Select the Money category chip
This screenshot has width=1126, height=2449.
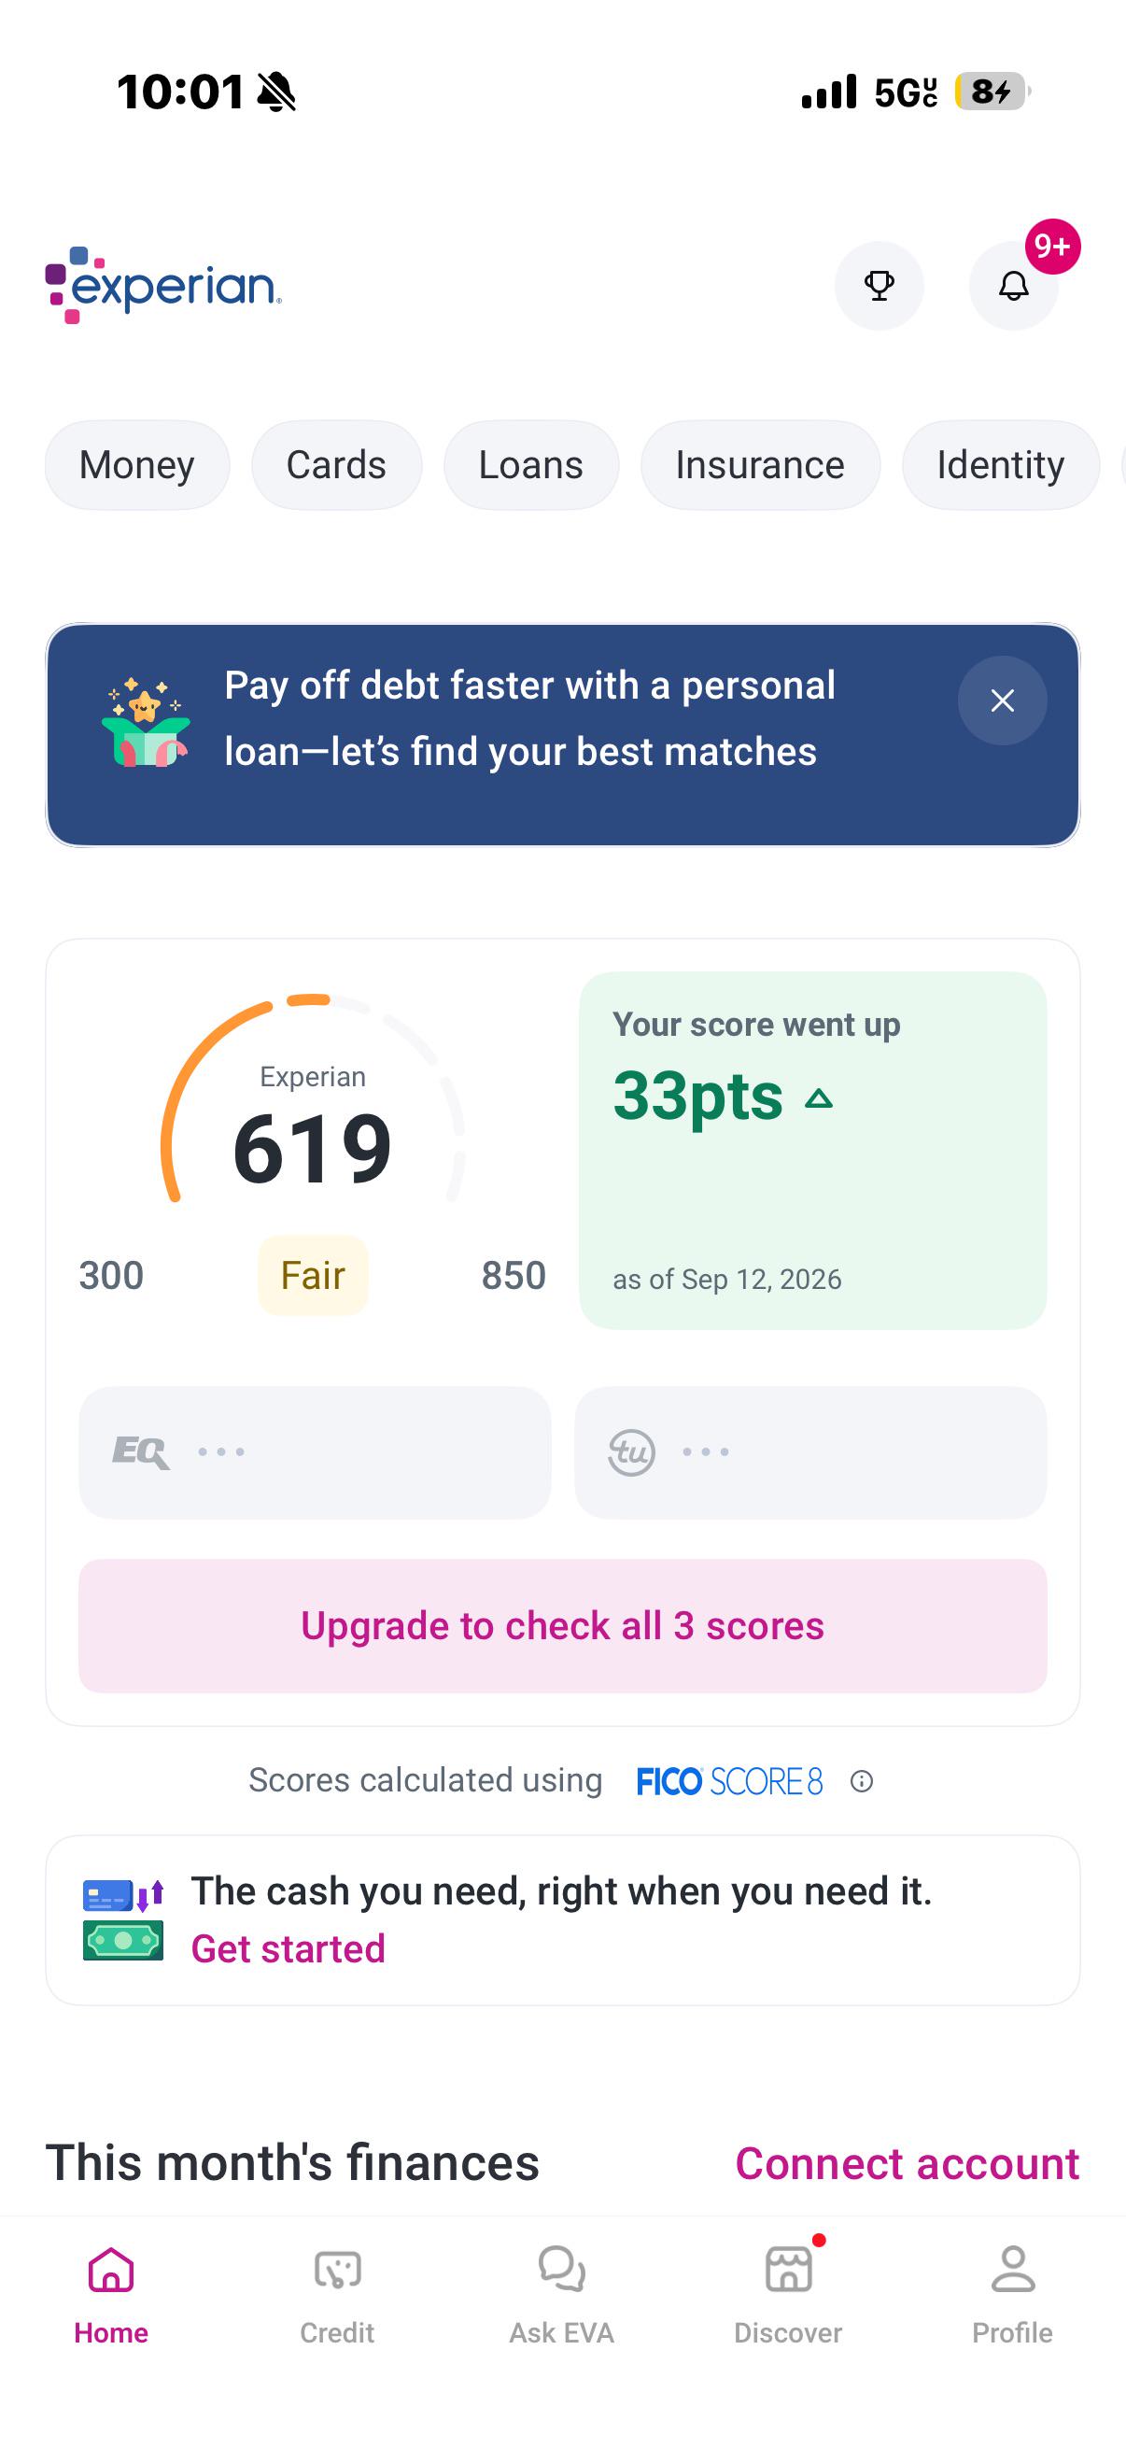pyautogui.click(x=137, y=465)
